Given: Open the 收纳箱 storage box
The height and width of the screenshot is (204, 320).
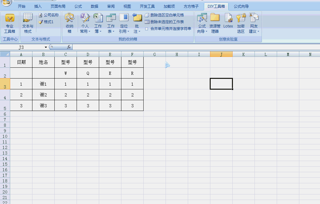Looking at the screenshot, I should [69, 23].
